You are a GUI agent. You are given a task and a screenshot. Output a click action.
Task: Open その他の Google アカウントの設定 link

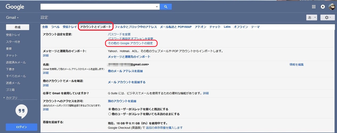(130, 43)
